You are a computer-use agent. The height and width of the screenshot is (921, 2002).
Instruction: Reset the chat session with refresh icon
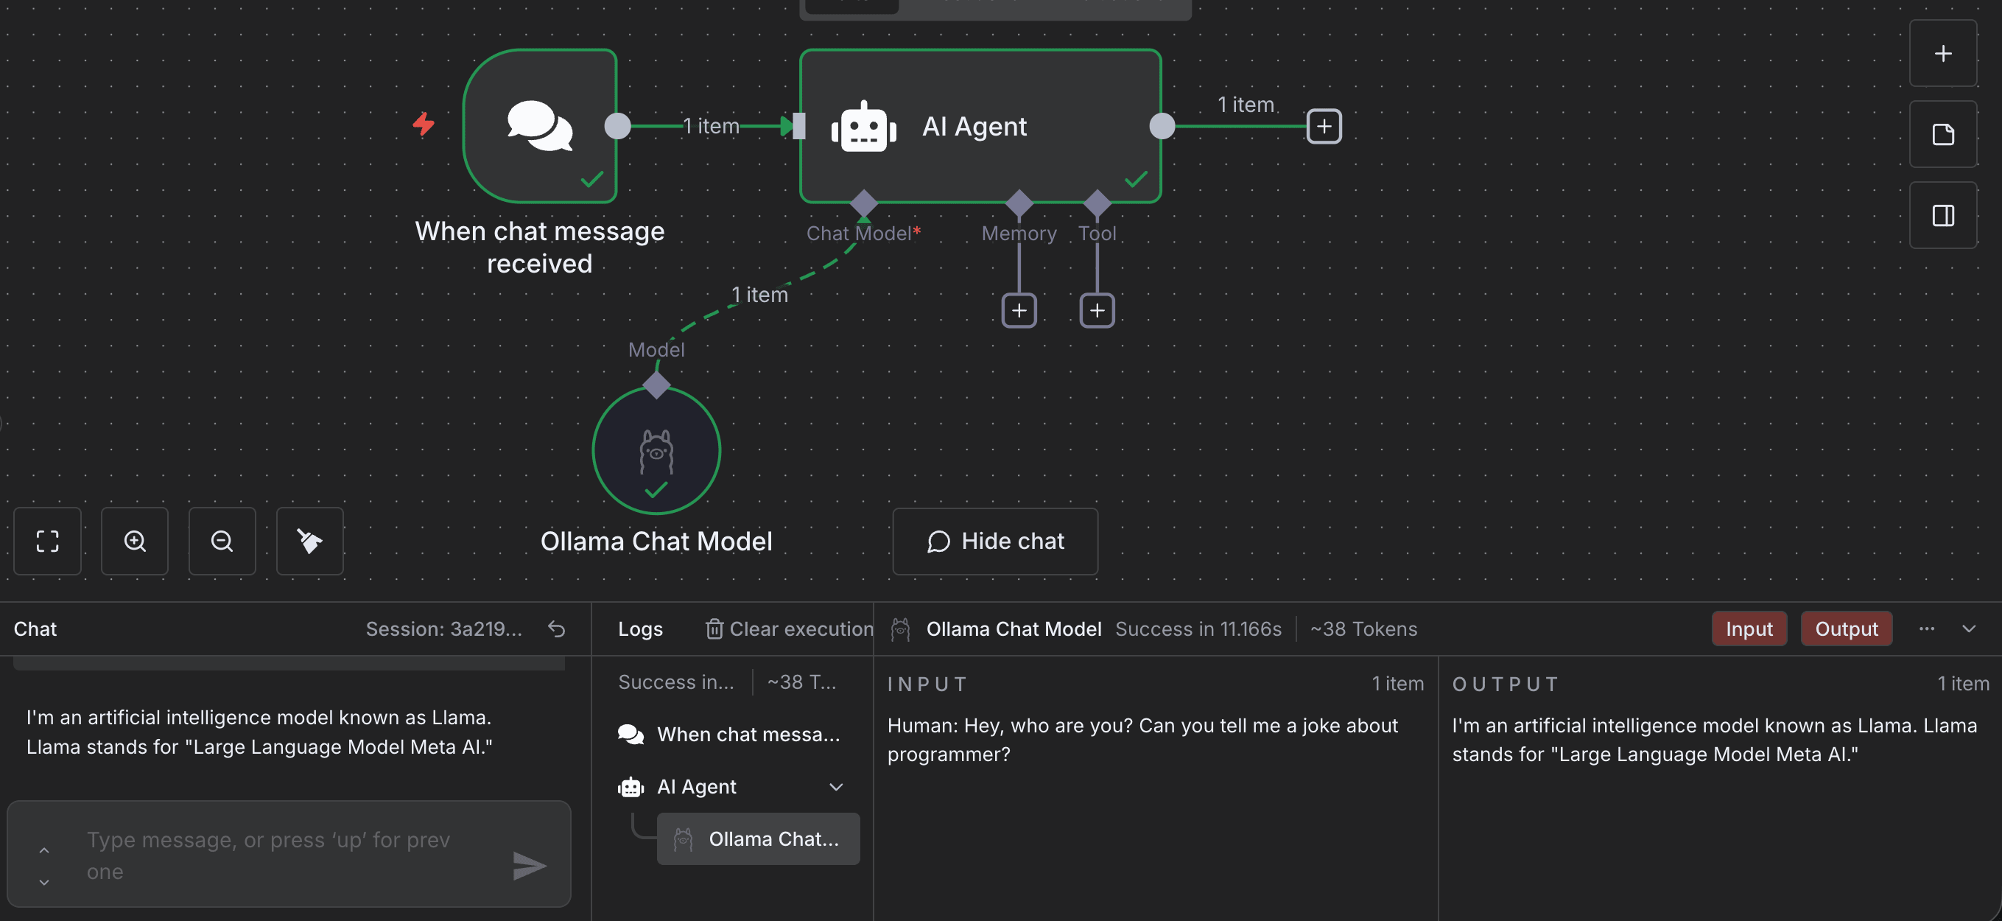pos(556,628)
